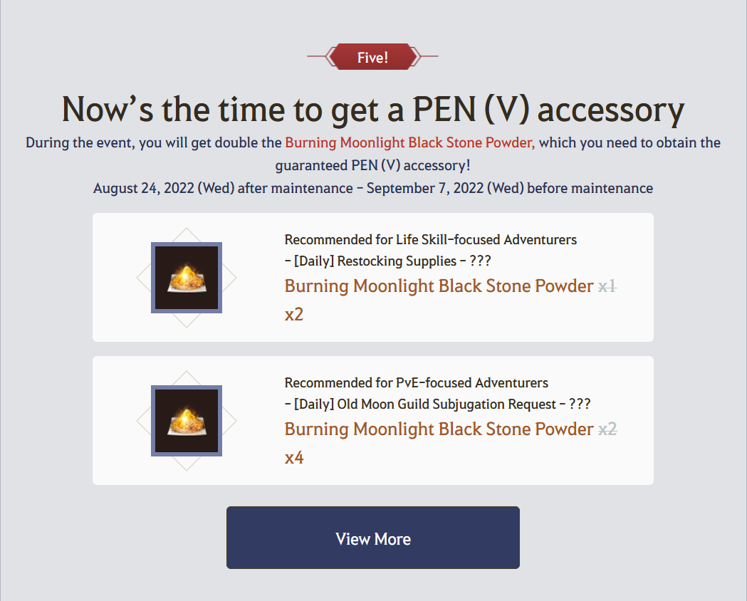Click the event date range text
The image size is (747, 601).
373,188
